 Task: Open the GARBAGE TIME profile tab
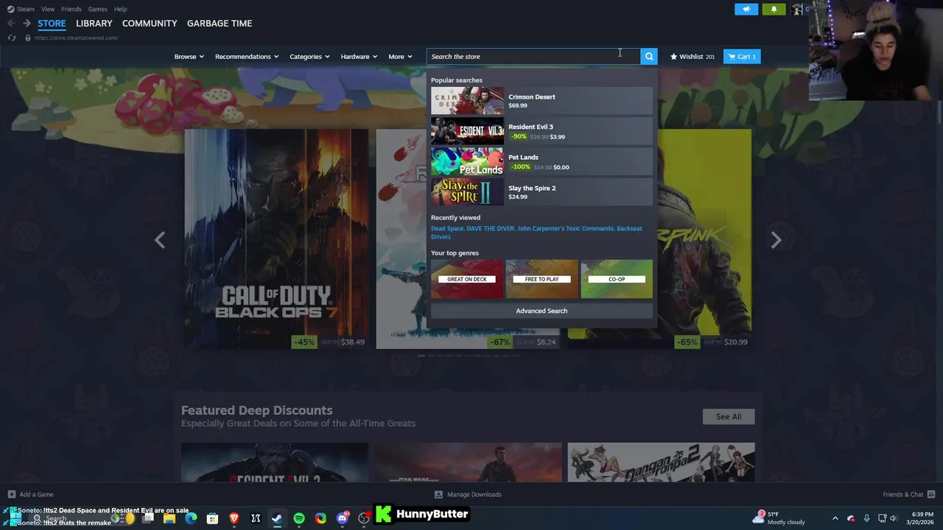220,24
